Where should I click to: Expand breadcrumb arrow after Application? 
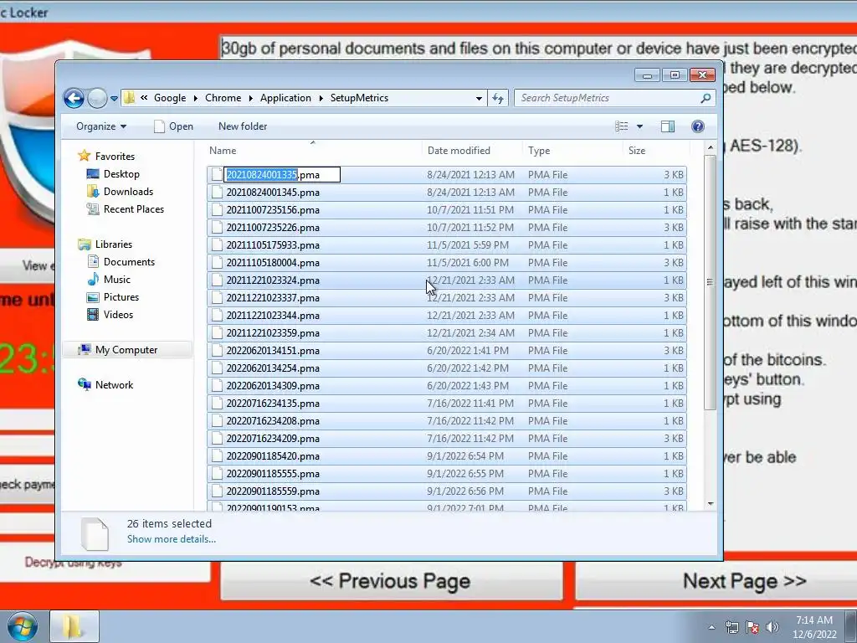pos(321,99)
